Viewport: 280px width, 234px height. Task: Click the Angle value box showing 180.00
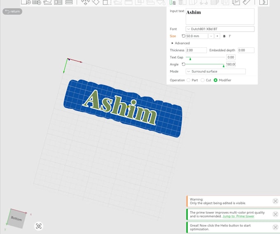231,64
